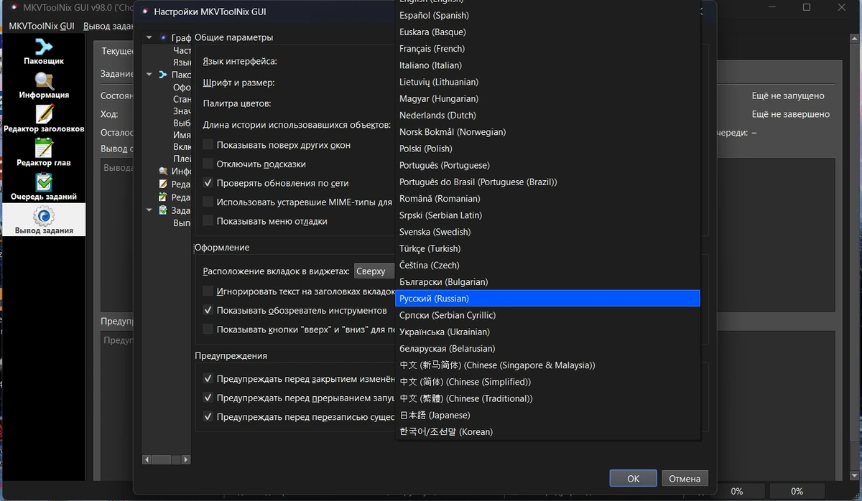This screenshot has width=862, height=501.
Task: Click the tree scrollbar's left arrow
Action: tap(147, 459)
